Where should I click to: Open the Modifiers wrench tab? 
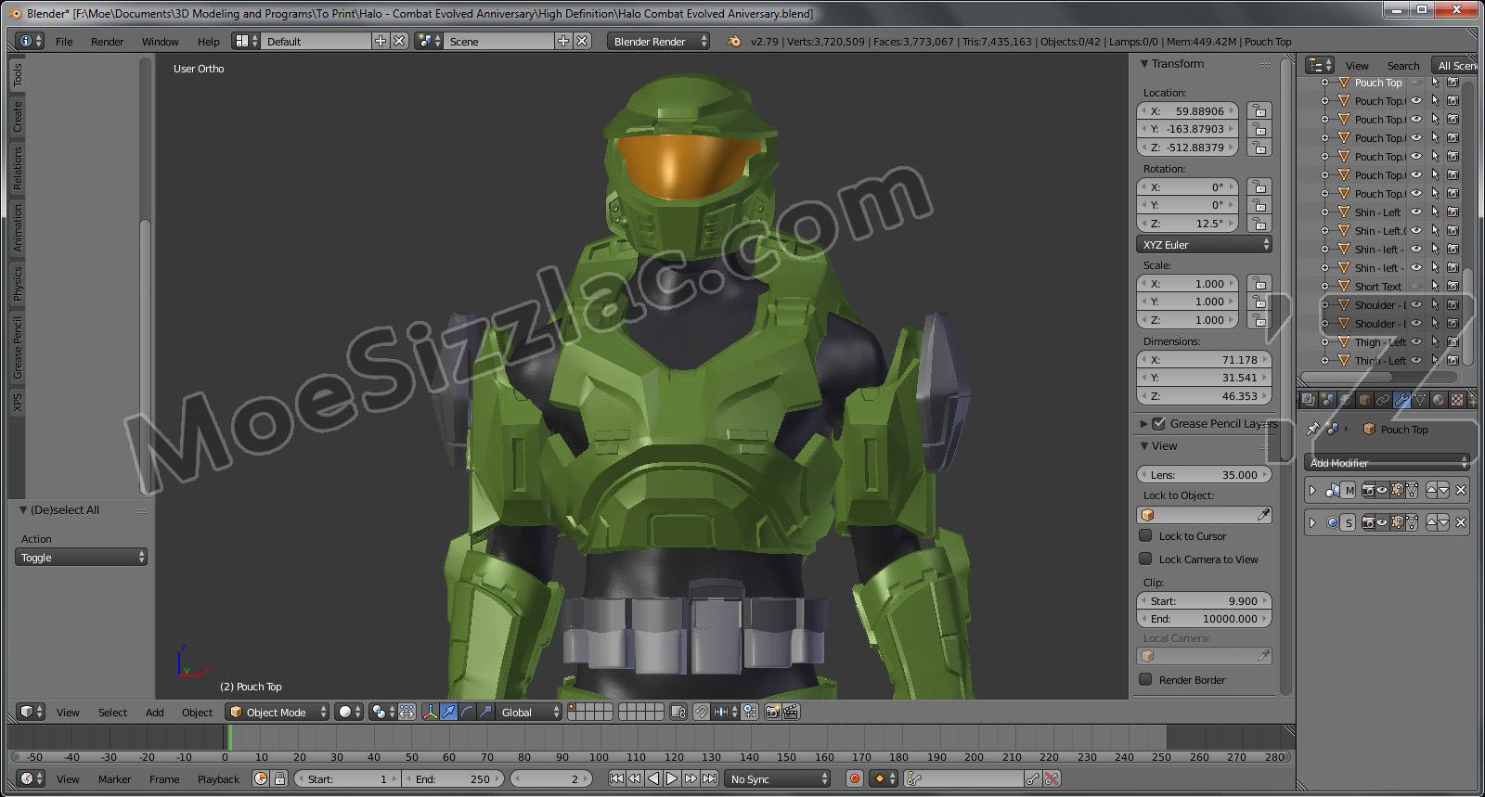pyautogui.click(x=1401, y=400)
